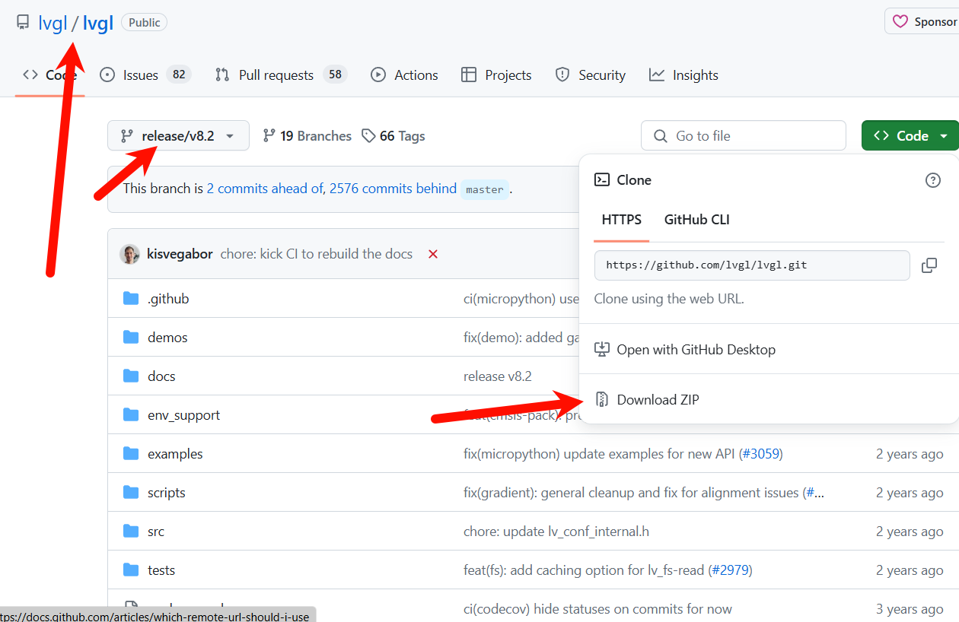Open the release/v8.2 branch dropdown
This screenshot has height=622, width=959.
click(x=178, y=135)
